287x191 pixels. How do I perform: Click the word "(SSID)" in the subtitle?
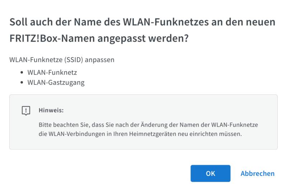[x=72, y=60]
